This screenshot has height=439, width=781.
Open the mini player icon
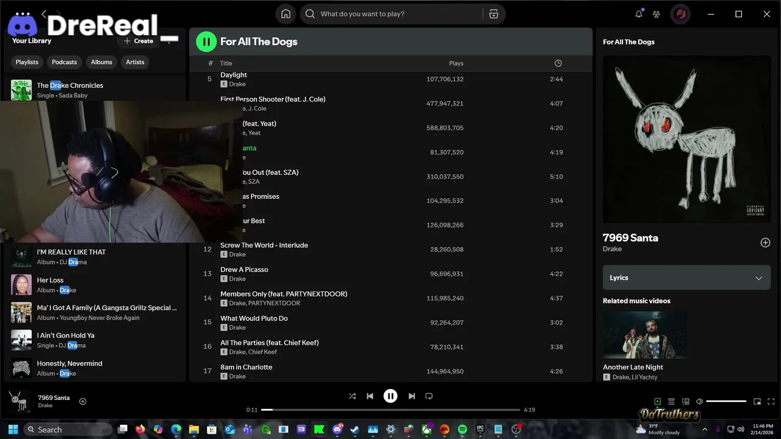[x=757, y=401]
